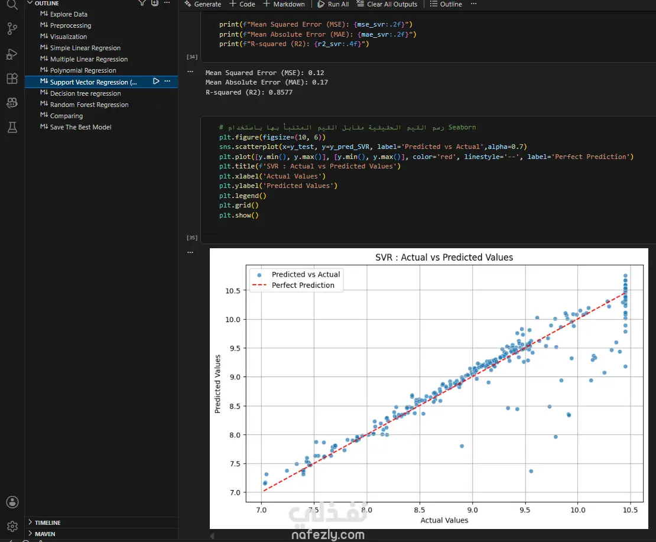The height and width of the screenshot is (542, 656).
Task: Open the Search view in activity bar
Action: [x=12, y=5]
